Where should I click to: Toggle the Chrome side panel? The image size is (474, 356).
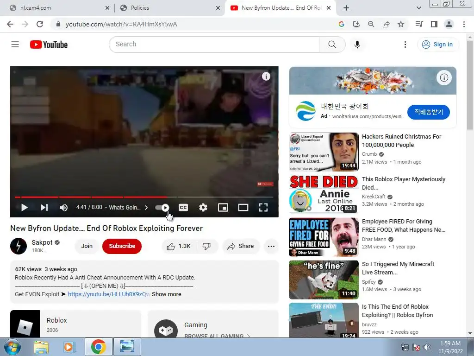[x=434, y=24]
